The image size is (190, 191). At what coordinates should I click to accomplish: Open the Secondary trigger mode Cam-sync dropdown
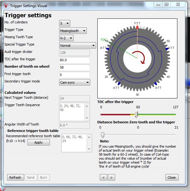click(75, 82)
